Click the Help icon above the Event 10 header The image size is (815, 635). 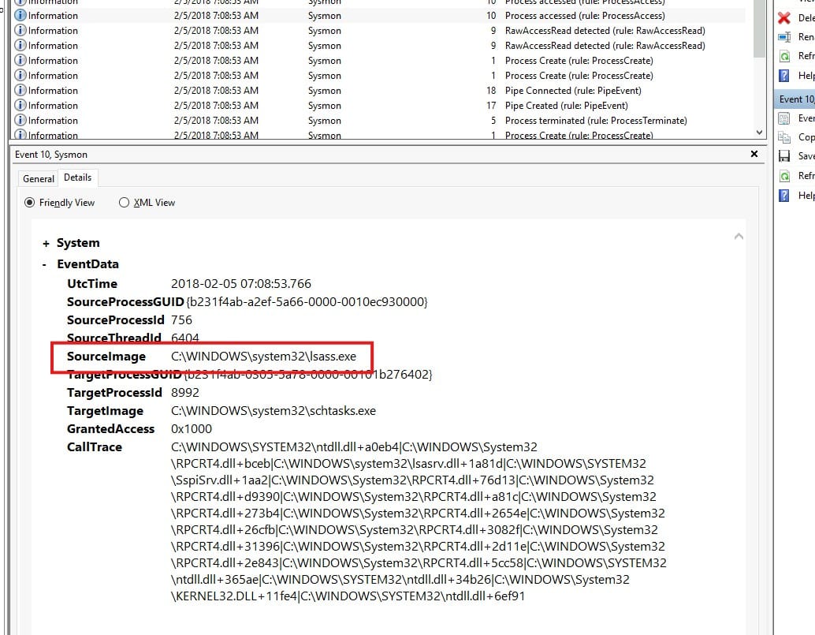coord(783,76)
